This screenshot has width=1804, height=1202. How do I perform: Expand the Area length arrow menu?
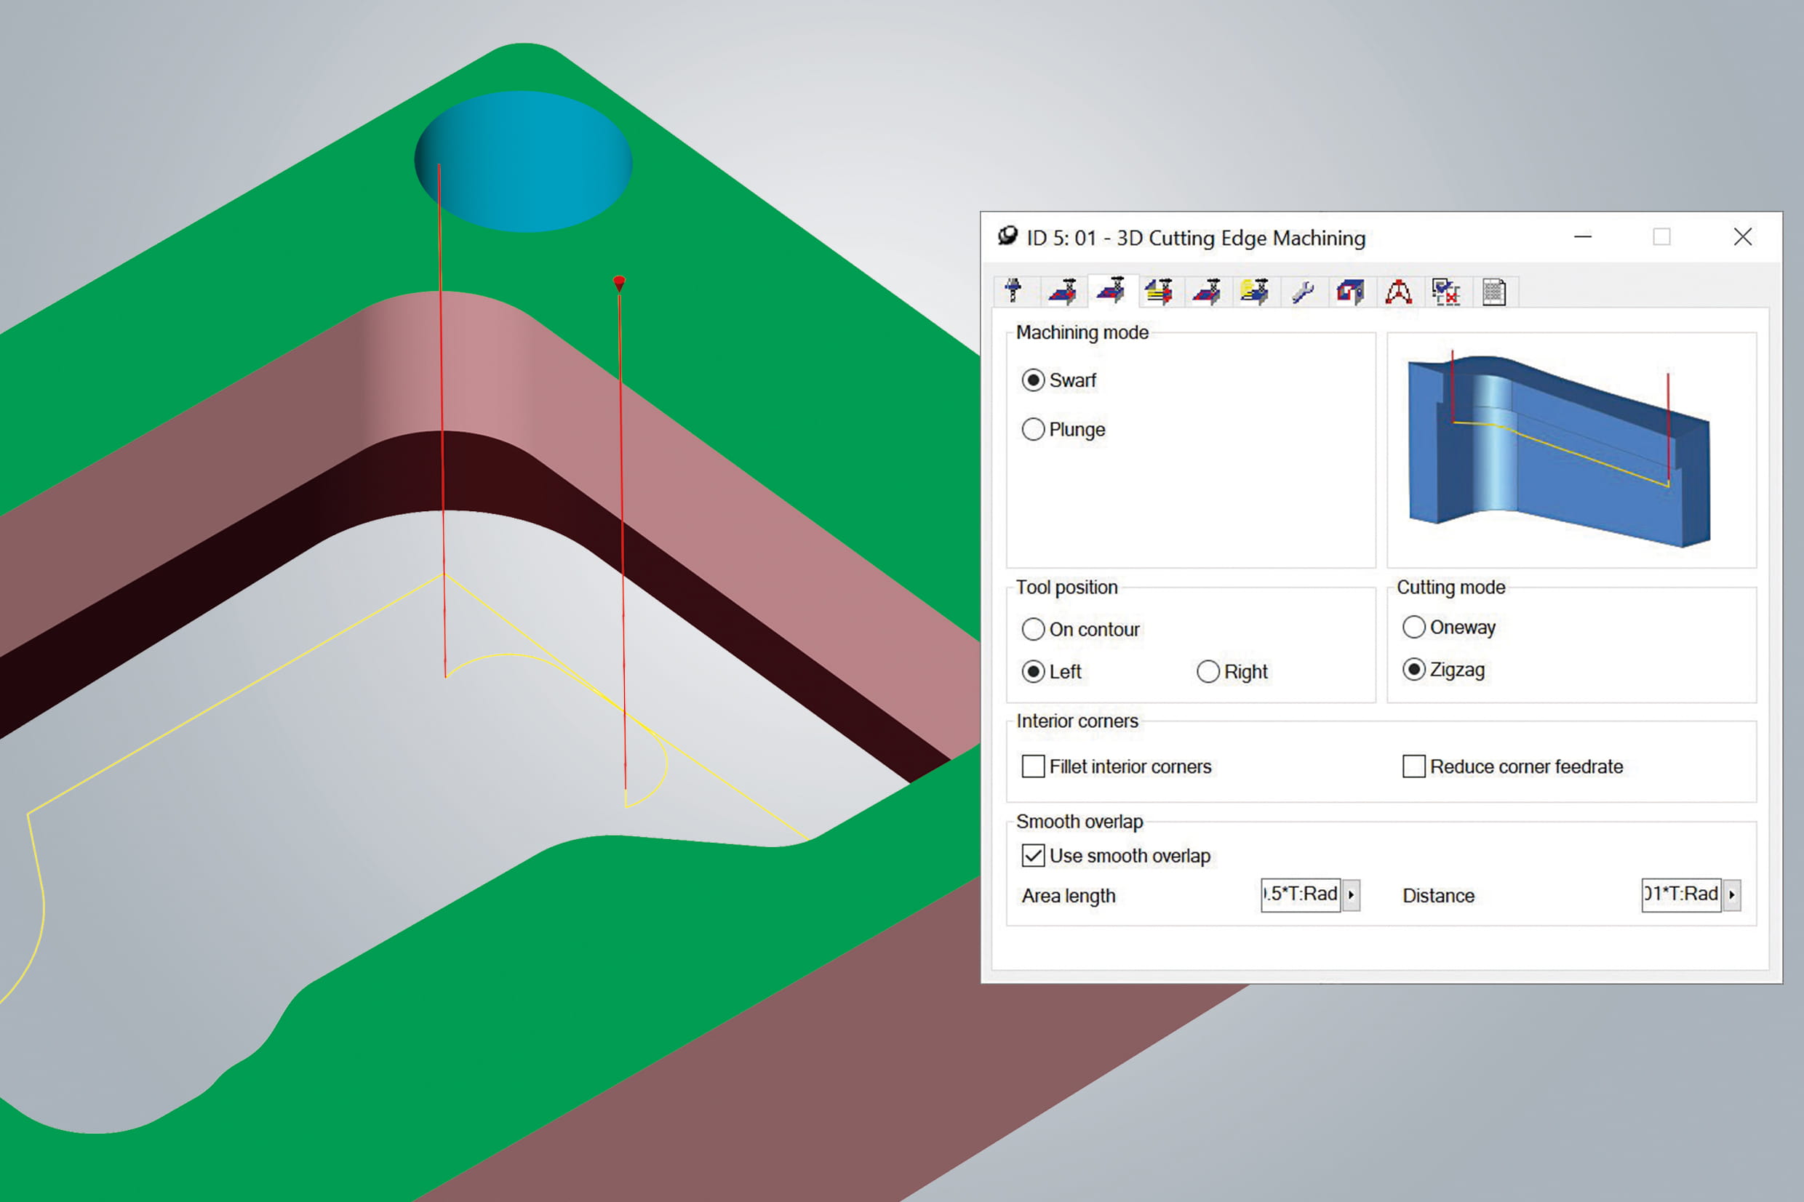pyautogui.click(x=1351, y=894)
